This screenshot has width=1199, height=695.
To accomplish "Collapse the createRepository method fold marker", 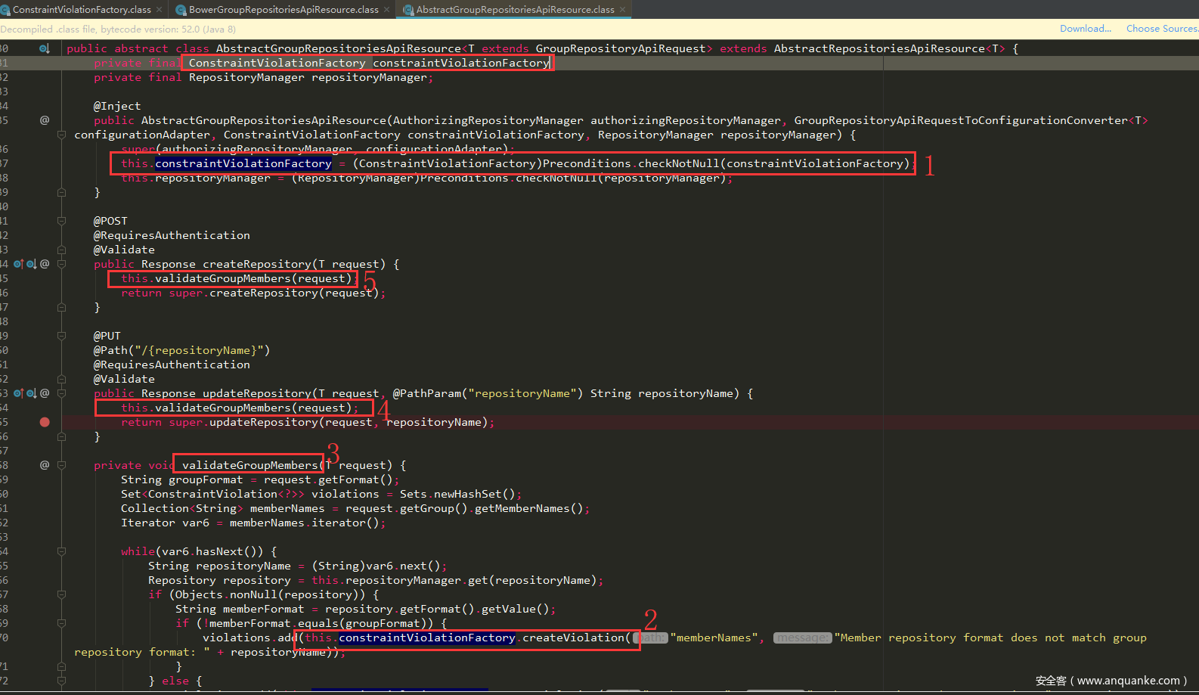I will tap(62, 264).
